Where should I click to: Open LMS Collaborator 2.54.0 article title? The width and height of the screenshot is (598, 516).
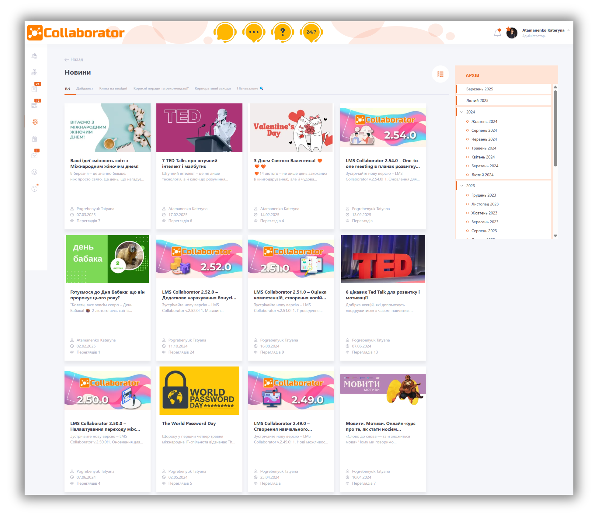[x=383, y=164]
